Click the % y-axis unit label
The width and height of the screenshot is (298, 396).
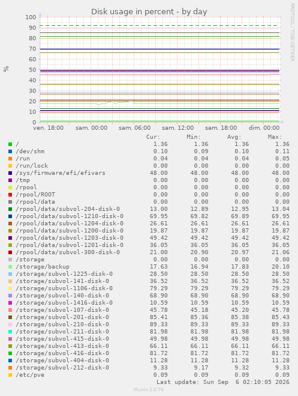click(6, 69)
